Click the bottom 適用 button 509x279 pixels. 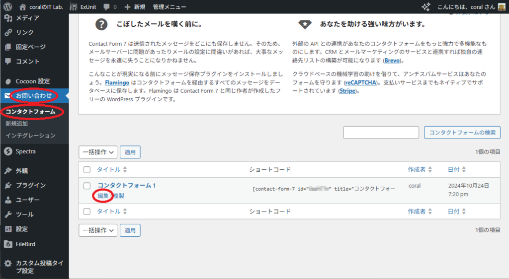coord(130,230)
